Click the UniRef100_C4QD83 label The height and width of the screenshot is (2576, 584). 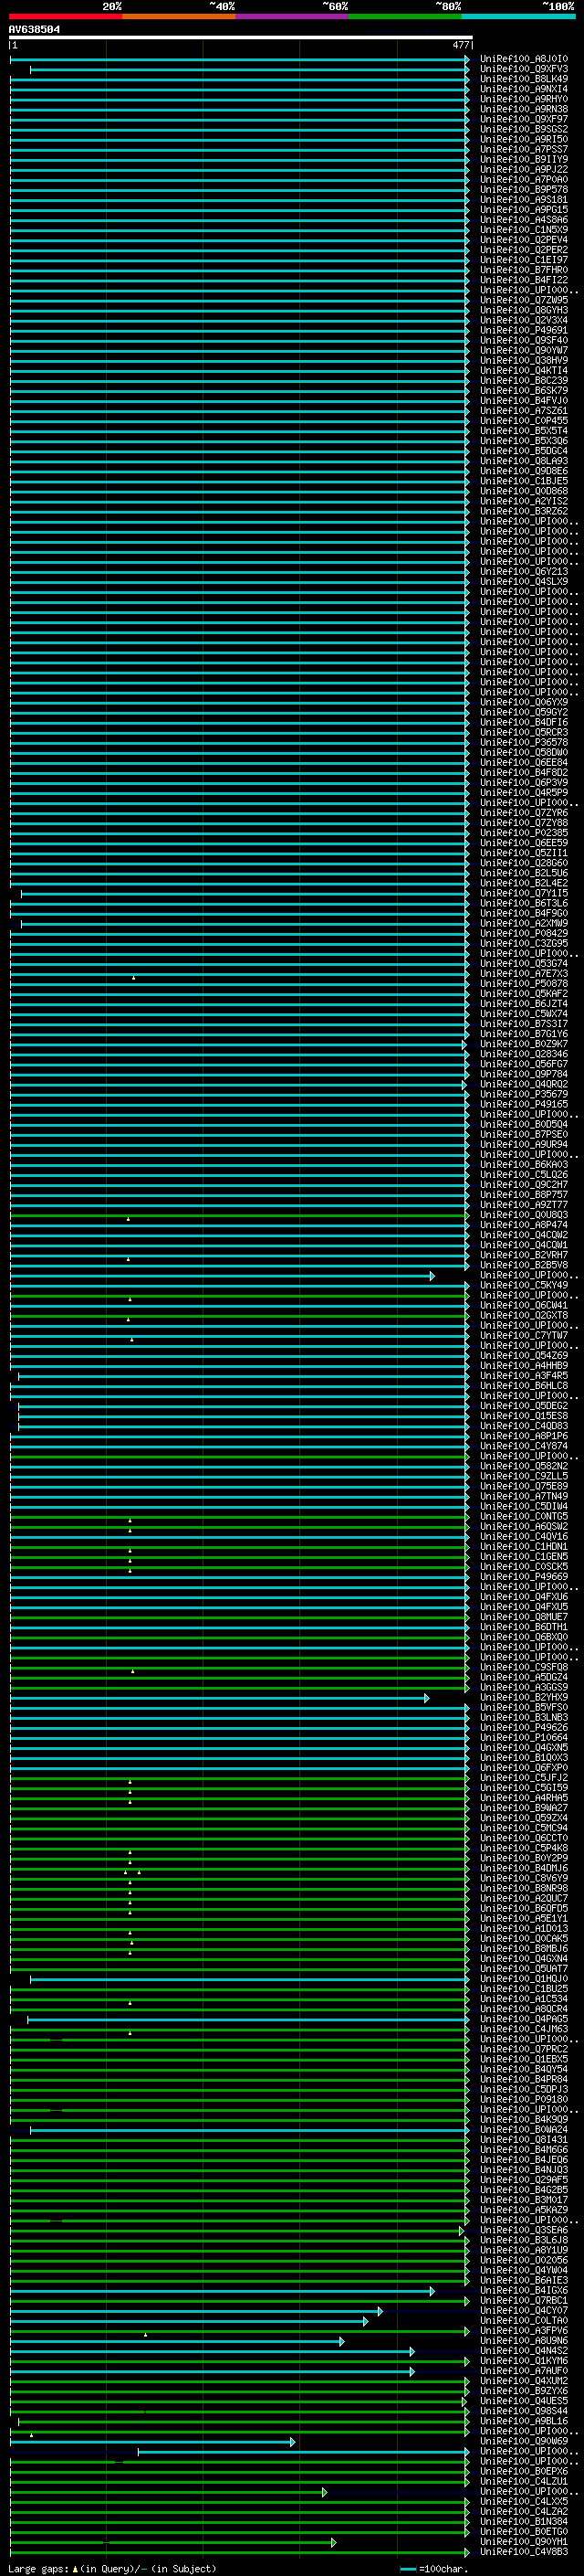[x=524, y=1426]
